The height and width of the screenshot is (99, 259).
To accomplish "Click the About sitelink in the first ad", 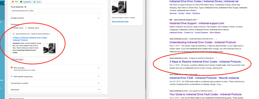I will coord(188,13).
